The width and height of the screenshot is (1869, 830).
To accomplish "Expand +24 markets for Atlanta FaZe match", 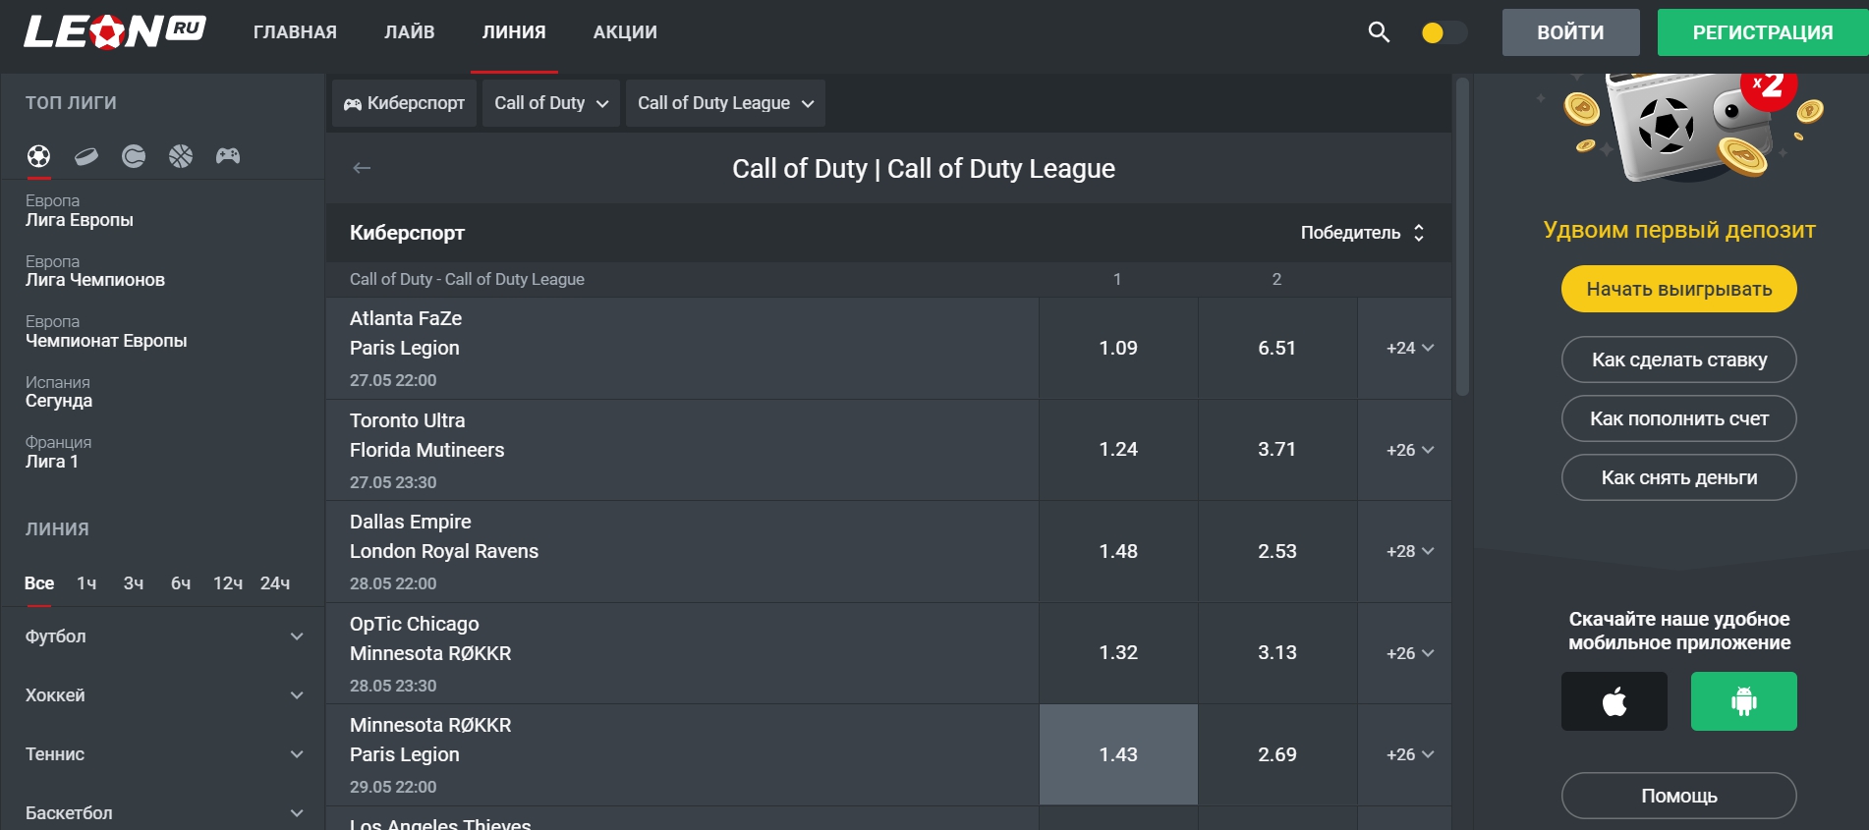I will click(x=1409, y=348).
